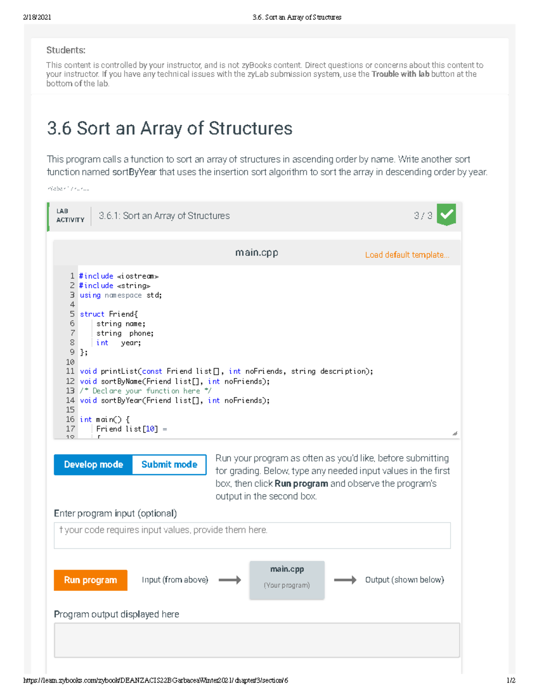Click the program input text box
This screenshot has width=539, height=698.
(x=252, y=535)
